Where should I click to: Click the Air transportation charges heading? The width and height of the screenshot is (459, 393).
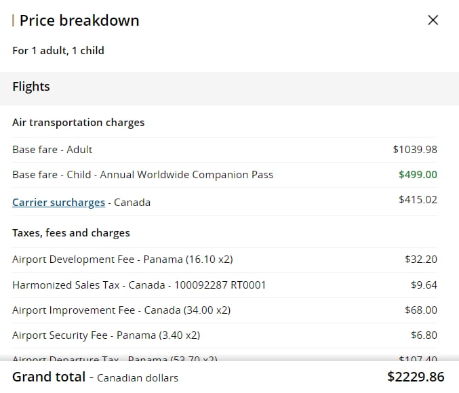(79, 123)
